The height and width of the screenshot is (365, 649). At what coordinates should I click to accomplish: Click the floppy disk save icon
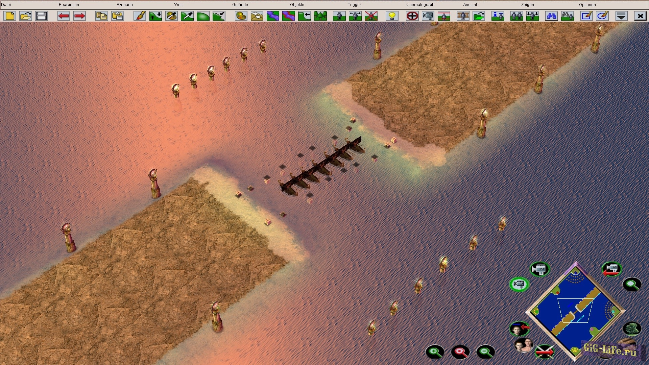42,16
